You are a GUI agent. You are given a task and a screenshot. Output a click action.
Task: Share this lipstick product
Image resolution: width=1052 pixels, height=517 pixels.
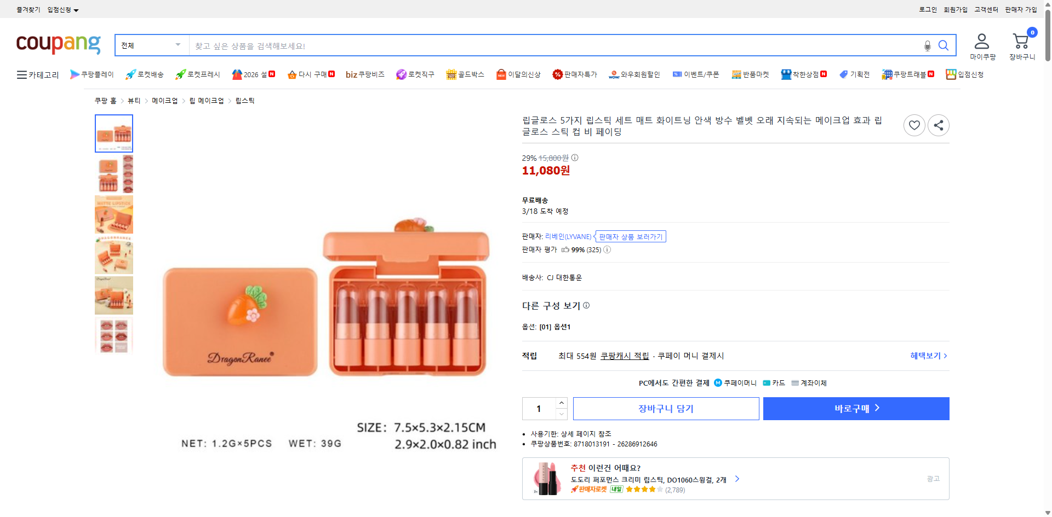939,125
